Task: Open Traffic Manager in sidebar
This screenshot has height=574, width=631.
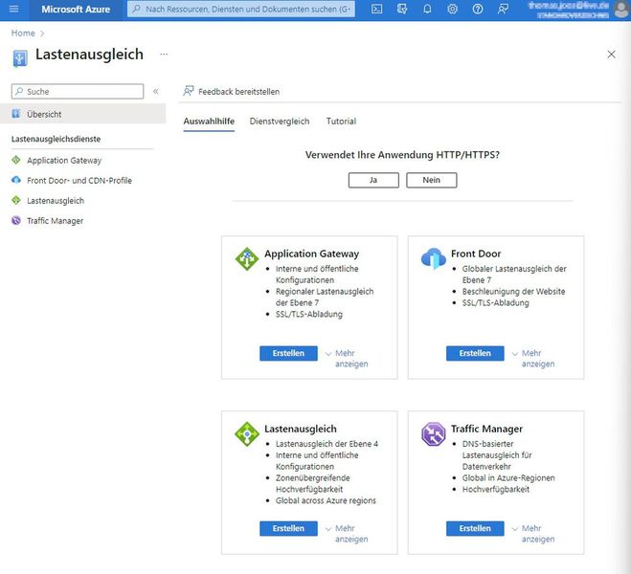Action: [x=56, y=221]
